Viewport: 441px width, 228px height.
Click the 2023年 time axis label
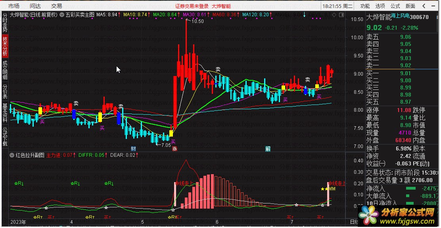point(18,222)
